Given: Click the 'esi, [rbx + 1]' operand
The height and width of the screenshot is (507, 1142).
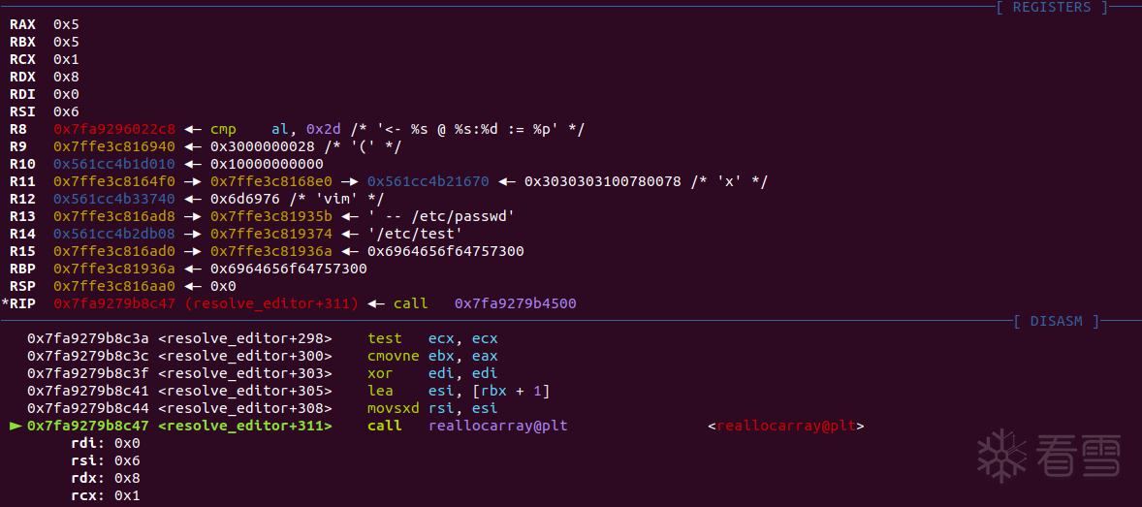Looking at the screenshot, I should tap(490, 392).
